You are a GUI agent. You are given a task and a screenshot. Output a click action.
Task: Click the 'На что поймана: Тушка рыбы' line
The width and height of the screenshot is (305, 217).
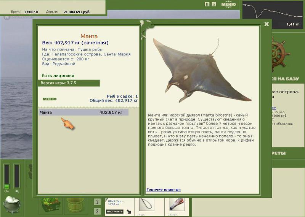tap(72, 49)
